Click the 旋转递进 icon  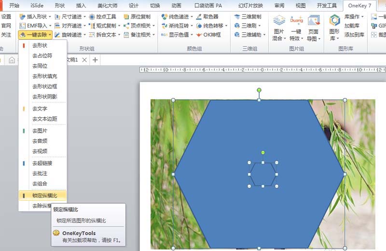57,35
